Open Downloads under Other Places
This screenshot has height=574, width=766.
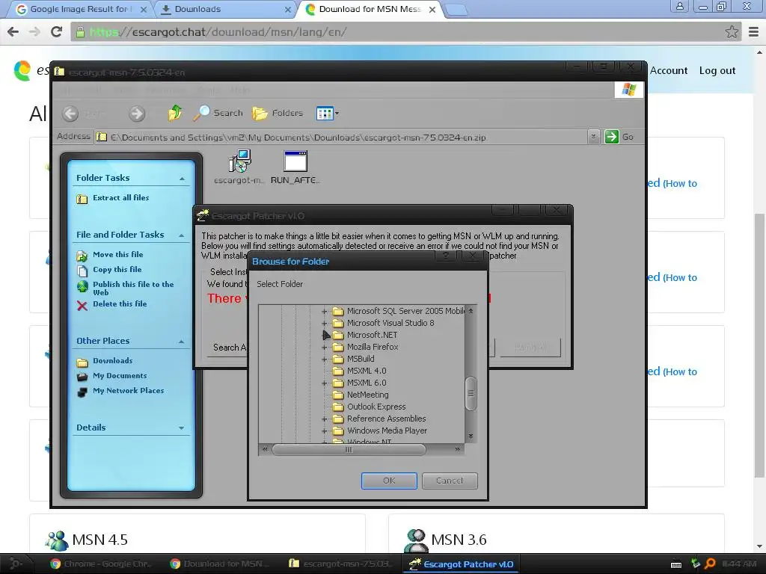112,361
